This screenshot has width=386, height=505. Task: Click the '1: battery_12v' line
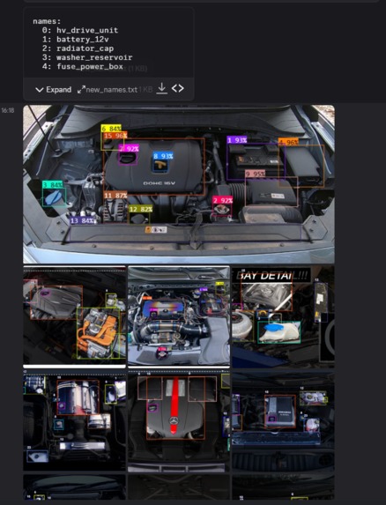point(75,40)
